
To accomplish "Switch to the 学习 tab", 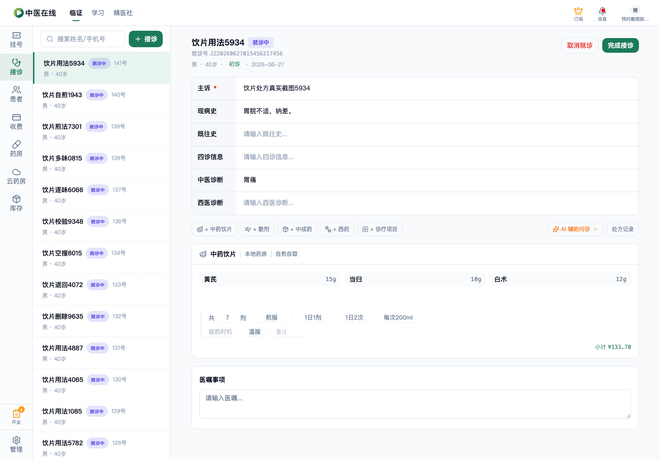I will [98, 13].
